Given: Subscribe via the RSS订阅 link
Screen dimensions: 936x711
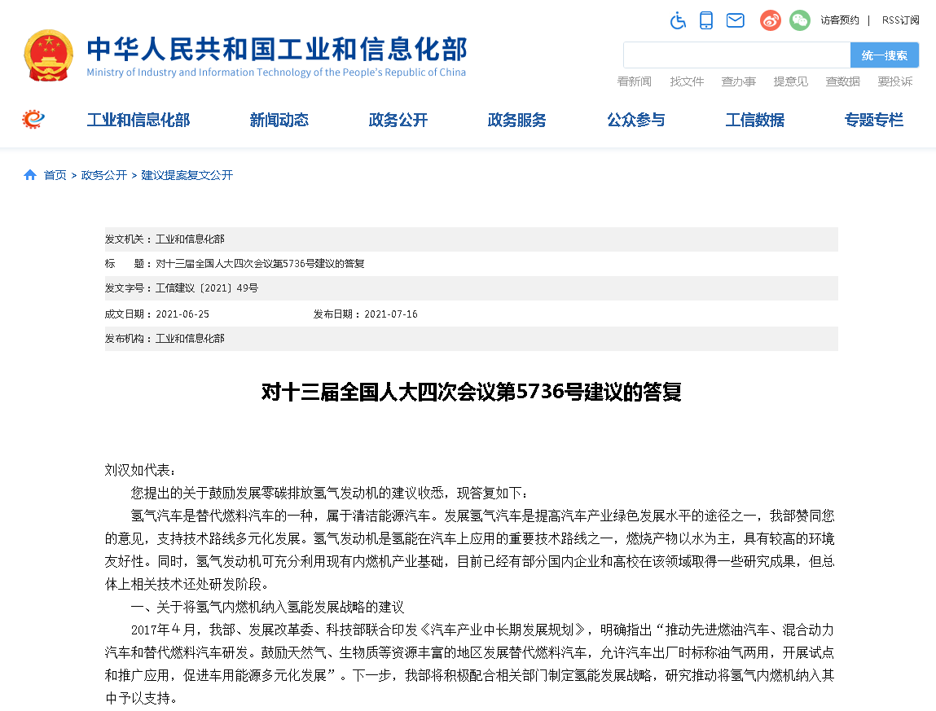Looking at the screenshot, I should pos(899,20).
